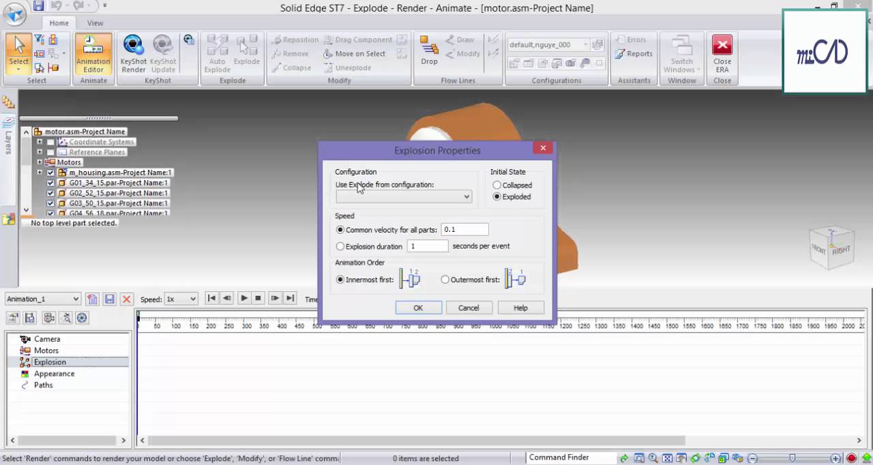Click the common velocity input field

(x=465, y=230)
